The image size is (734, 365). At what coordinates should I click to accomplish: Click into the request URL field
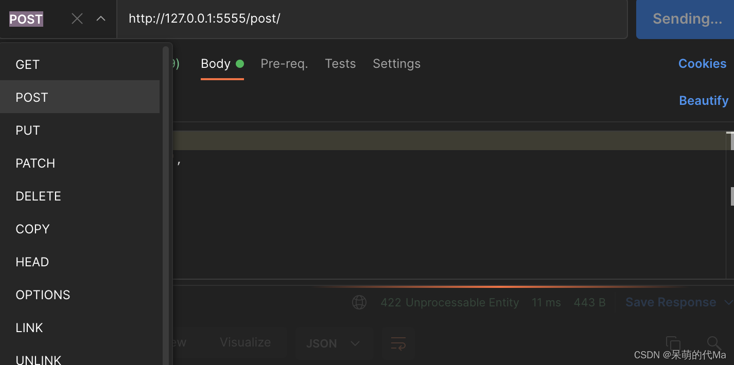(371, 19)
